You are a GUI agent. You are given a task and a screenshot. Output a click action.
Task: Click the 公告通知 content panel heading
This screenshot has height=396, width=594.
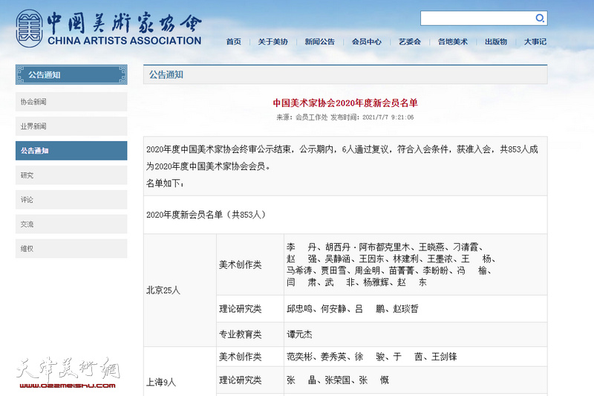345,74
